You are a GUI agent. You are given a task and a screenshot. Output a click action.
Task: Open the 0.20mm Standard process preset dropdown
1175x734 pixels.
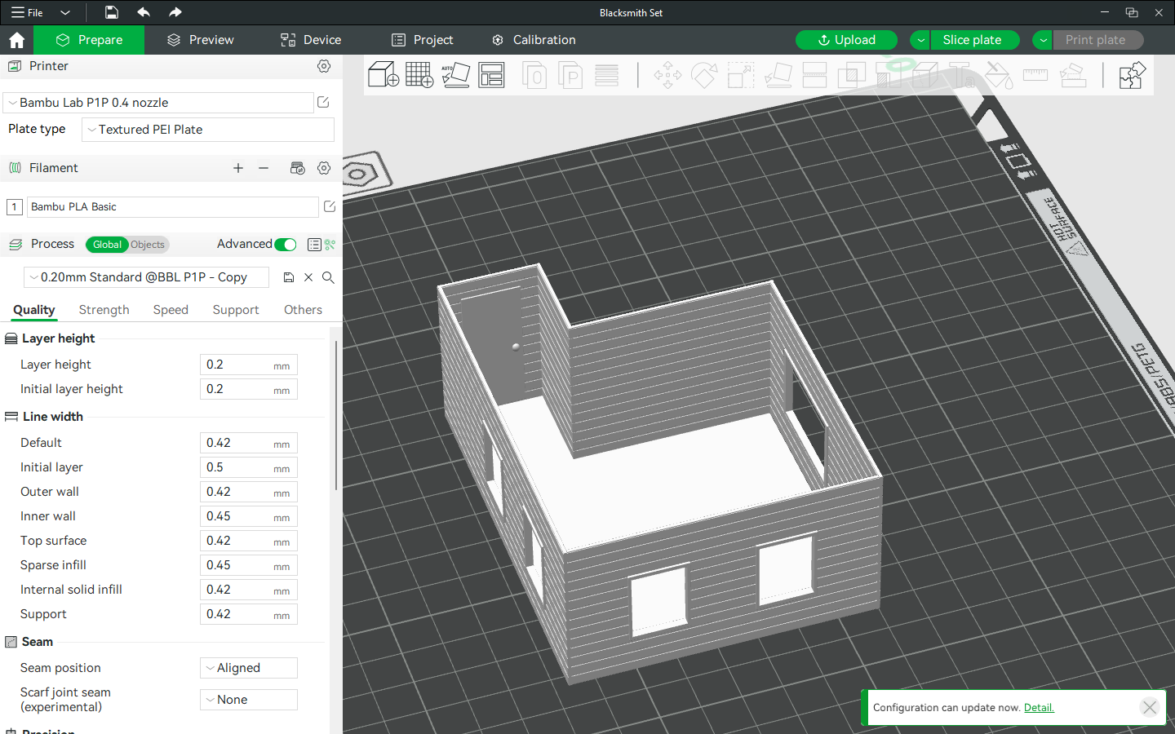147,277
